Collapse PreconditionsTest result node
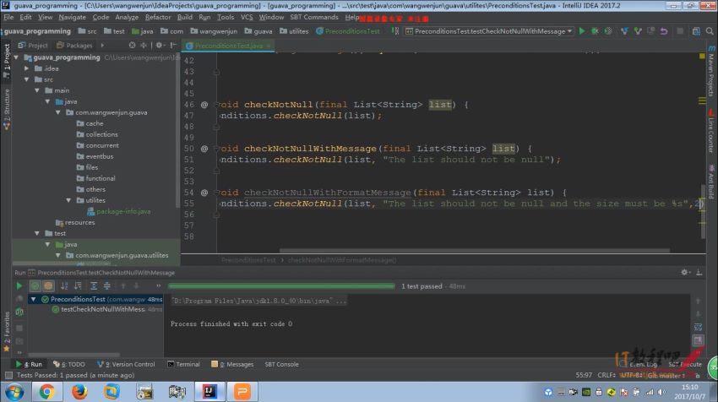 (34, 299)
